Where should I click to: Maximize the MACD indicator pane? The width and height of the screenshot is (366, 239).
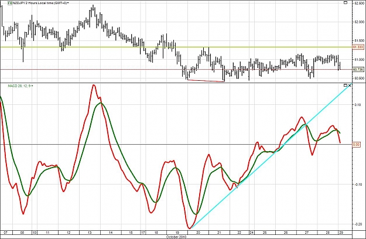pyautogui.click(x=346, y=86)
